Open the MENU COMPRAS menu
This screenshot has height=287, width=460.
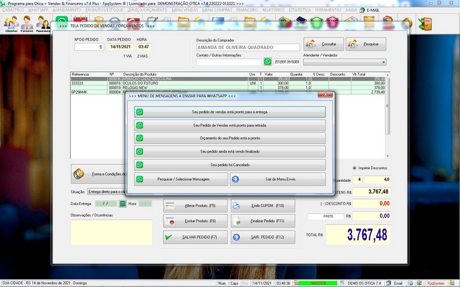coord(217,10)
